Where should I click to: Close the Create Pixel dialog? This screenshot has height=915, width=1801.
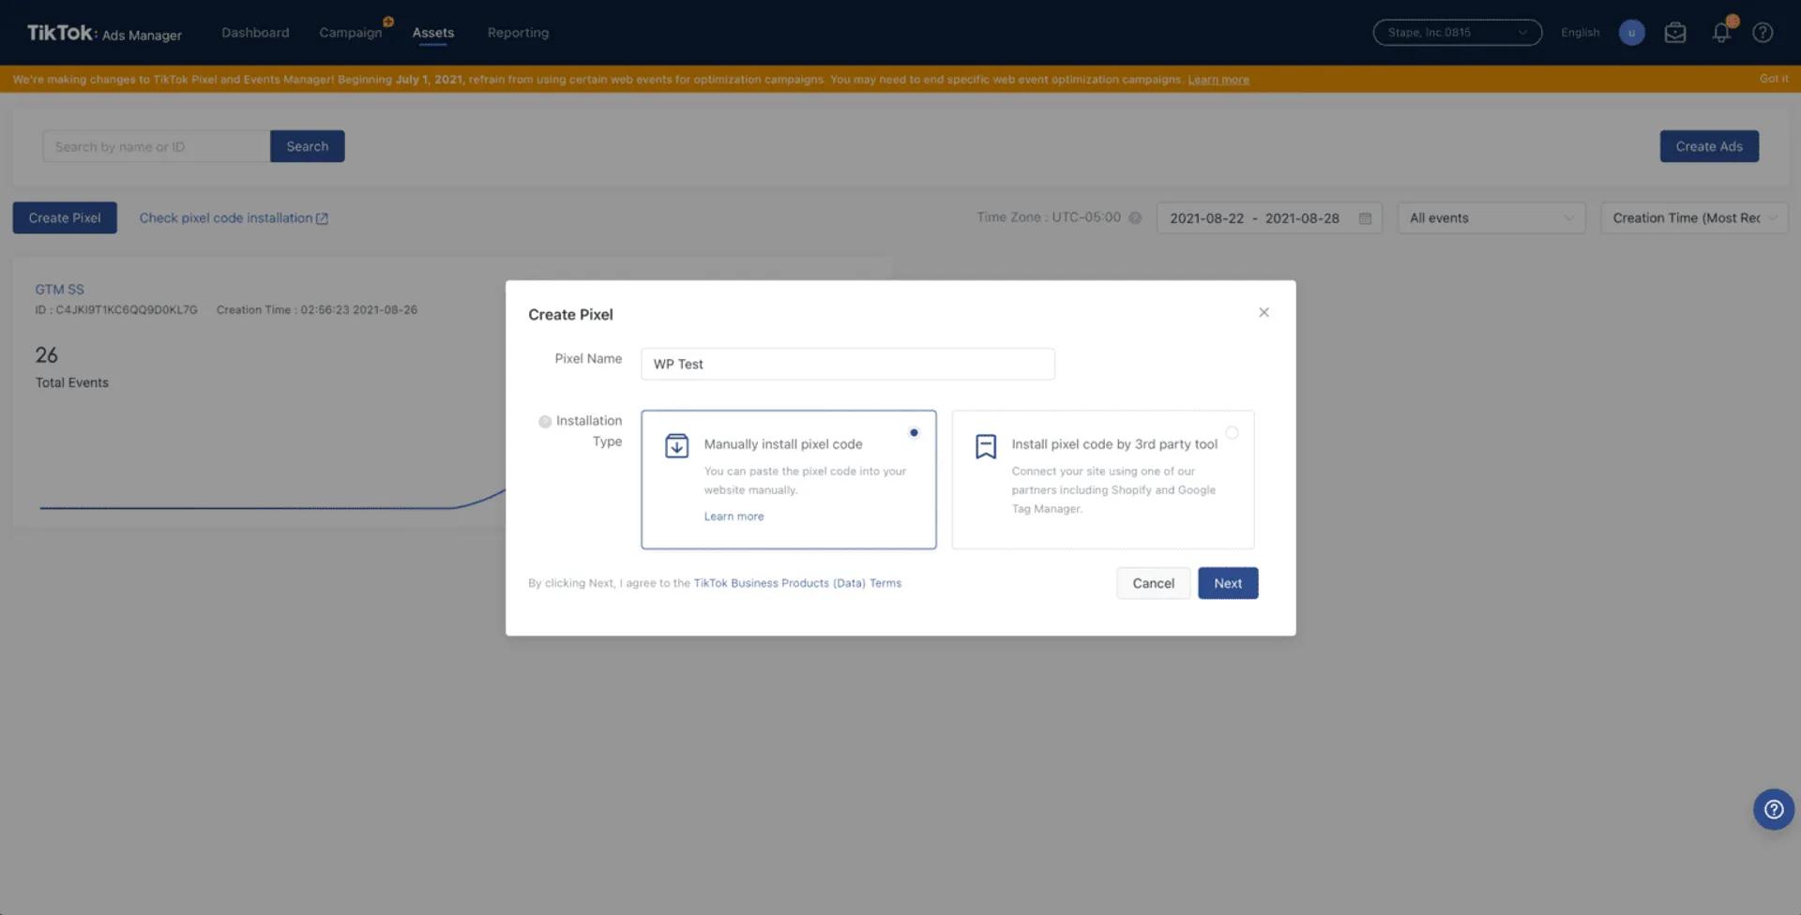[x=1264, y=312]
